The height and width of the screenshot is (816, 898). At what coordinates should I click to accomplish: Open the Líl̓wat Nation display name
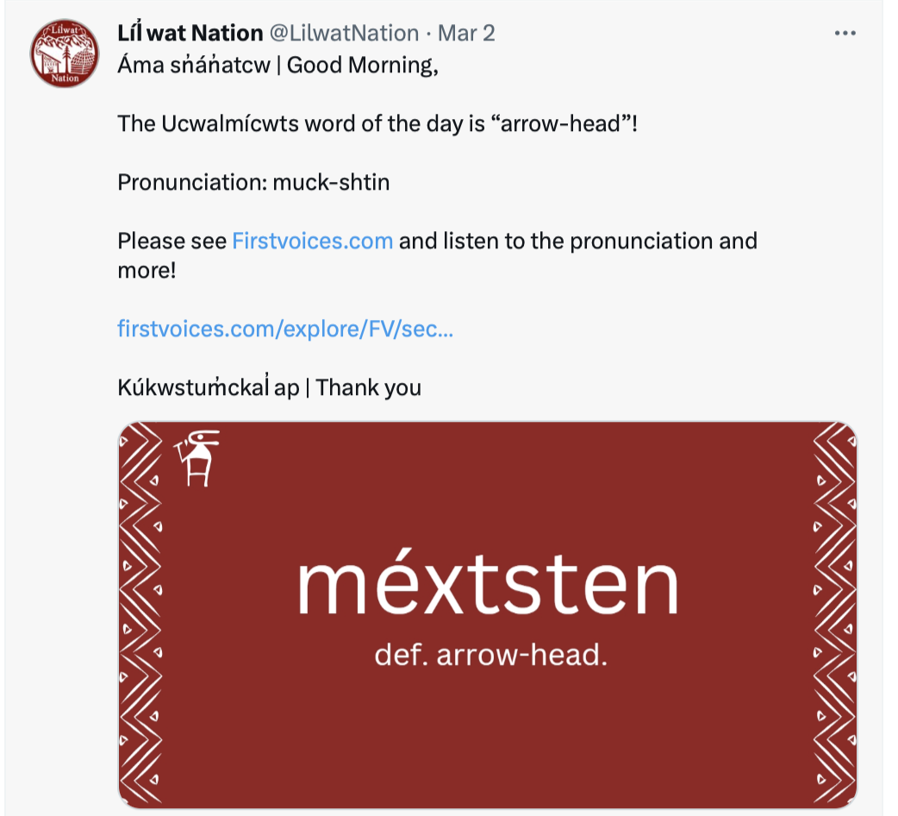click(190, 33)
